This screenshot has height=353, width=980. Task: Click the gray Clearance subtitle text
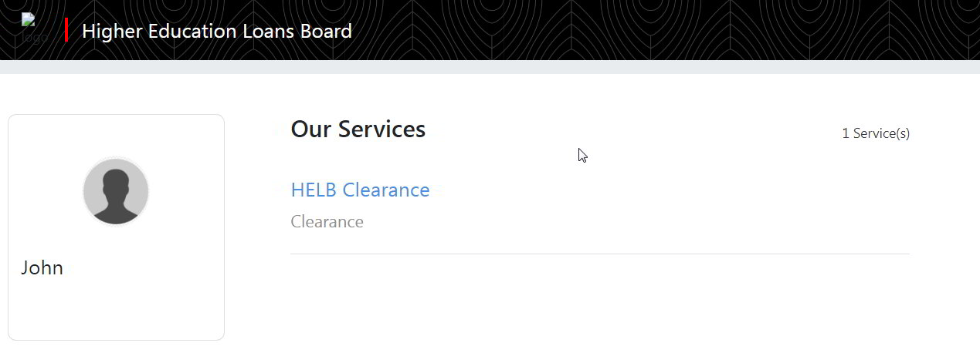[327, 222]
